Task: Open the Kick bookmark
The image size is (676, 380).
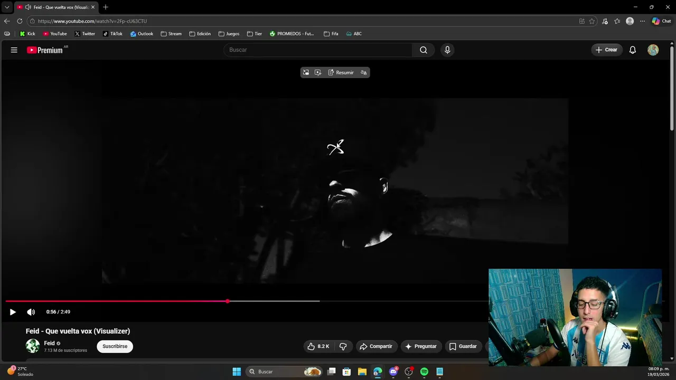Action: pyautogui.click(x=27, y=34)
